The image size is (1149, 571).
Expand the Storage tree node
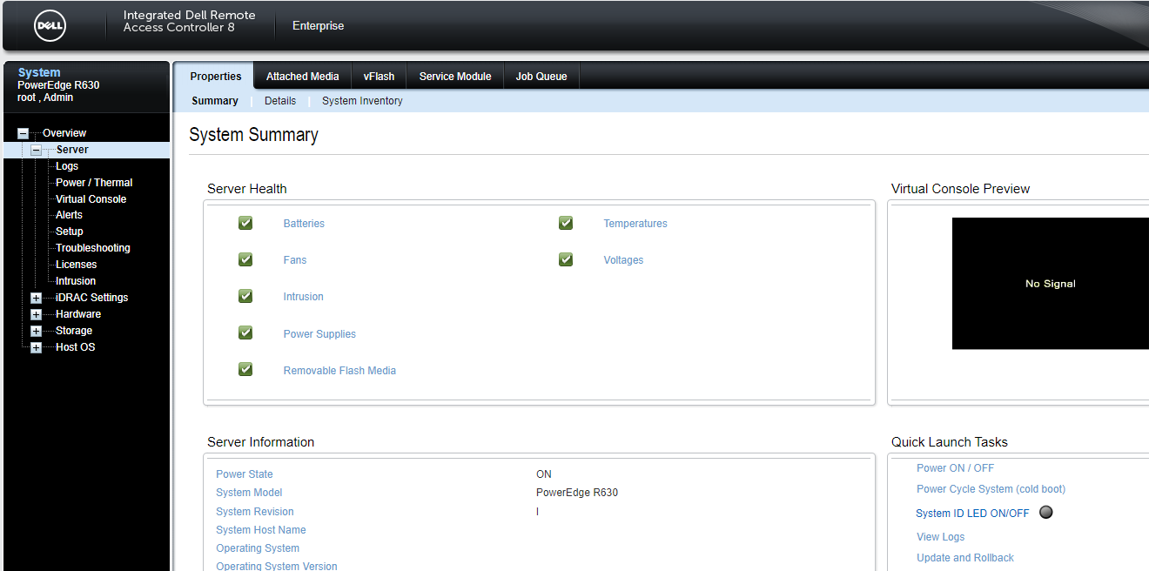point(36,331)
